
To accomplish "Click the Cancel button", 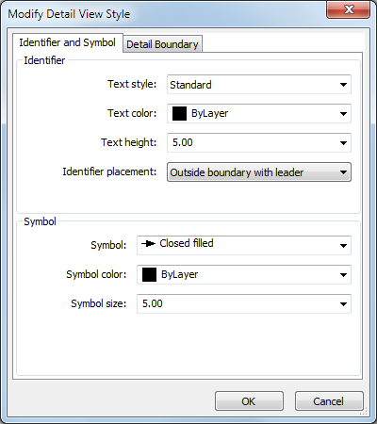I will [329, 401].
